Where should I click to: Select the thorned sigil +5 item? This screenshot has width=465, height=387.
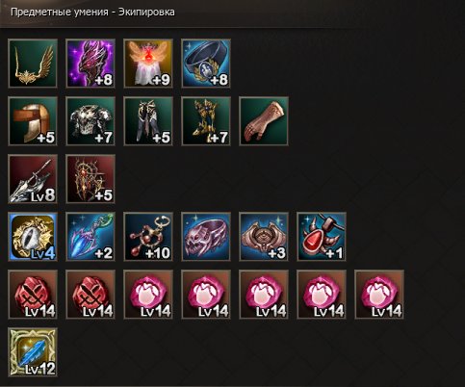coord(90,179)
